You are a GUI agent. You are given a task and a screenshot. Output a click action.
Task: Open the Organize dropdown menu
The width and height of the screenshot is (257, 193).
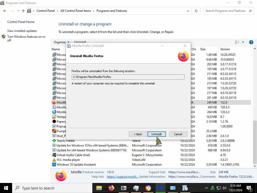point(61,42)
